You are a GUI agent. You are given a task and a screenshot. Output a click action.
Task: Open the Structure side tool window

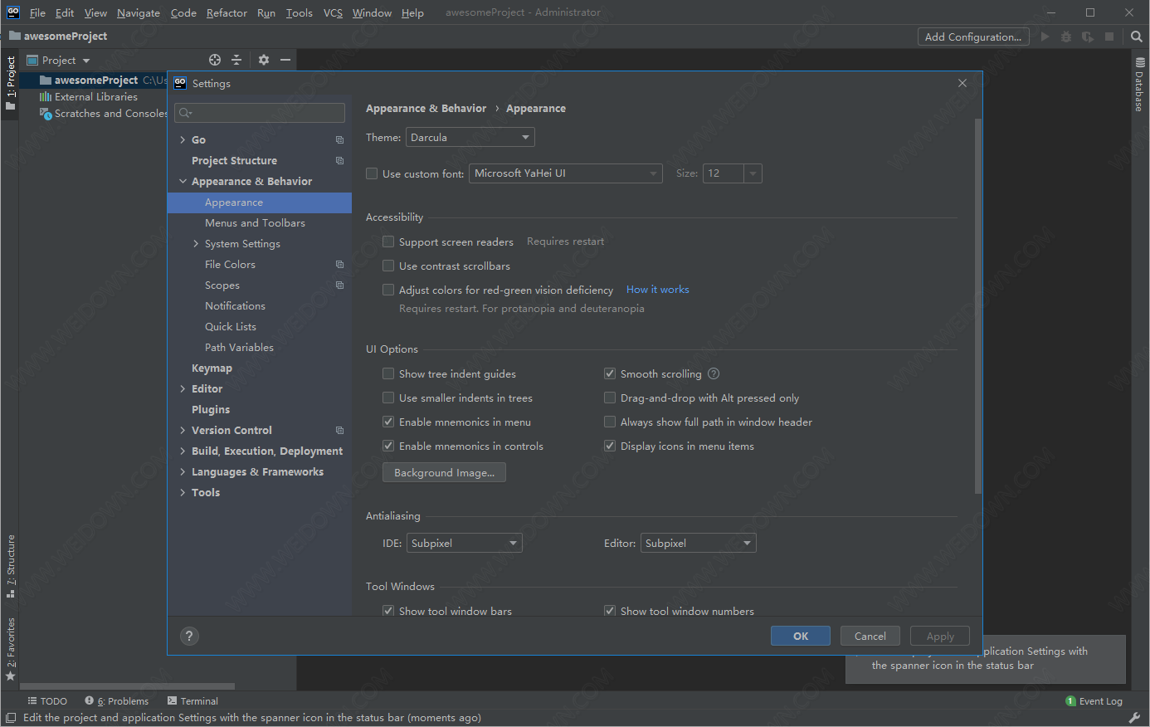(11, 566)
